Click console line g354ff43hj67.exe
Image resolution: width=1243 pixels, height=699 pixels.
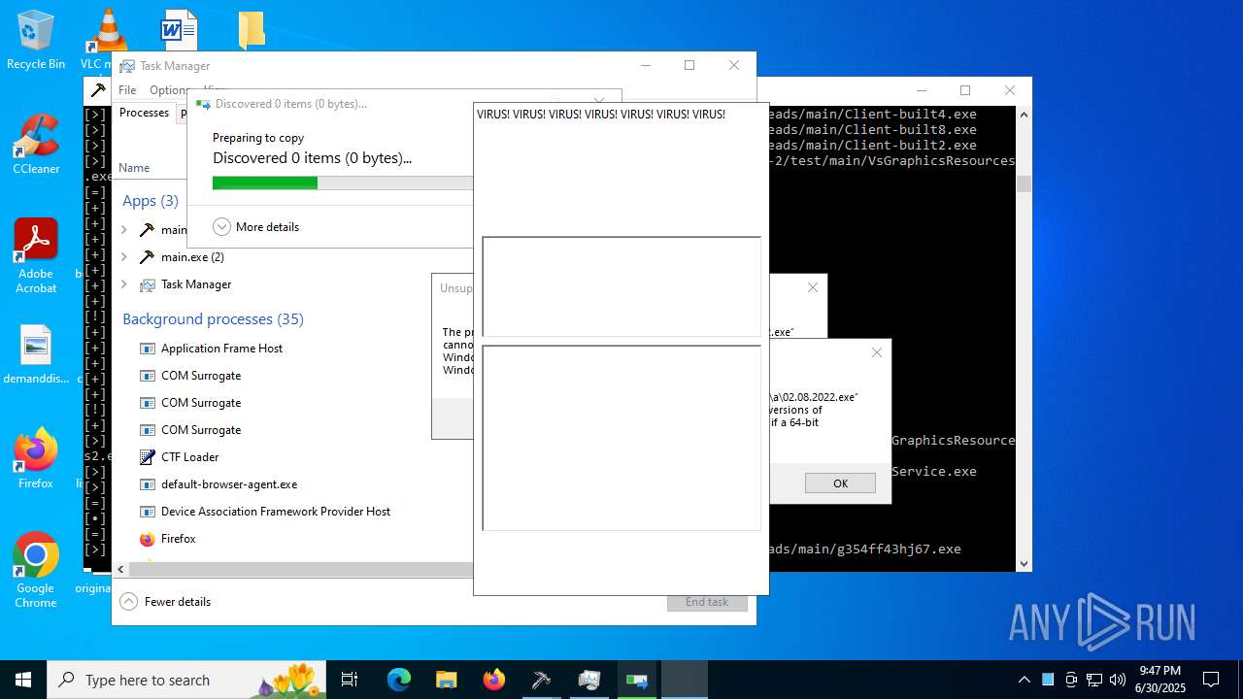(x=864, y=549)
